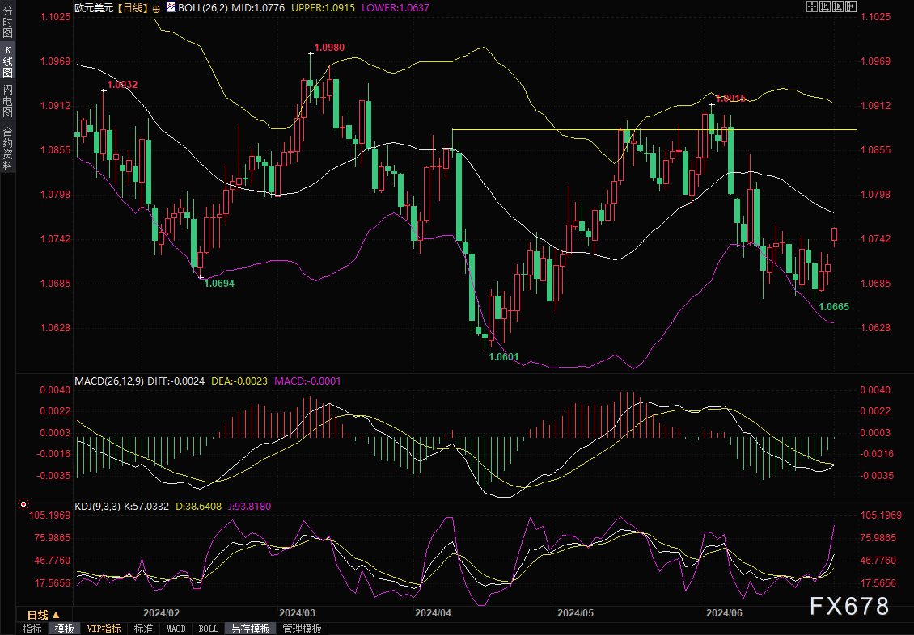Open the 闪电图 sidebar tab
This screenshot has height=635, width=914.
point(7,102)
